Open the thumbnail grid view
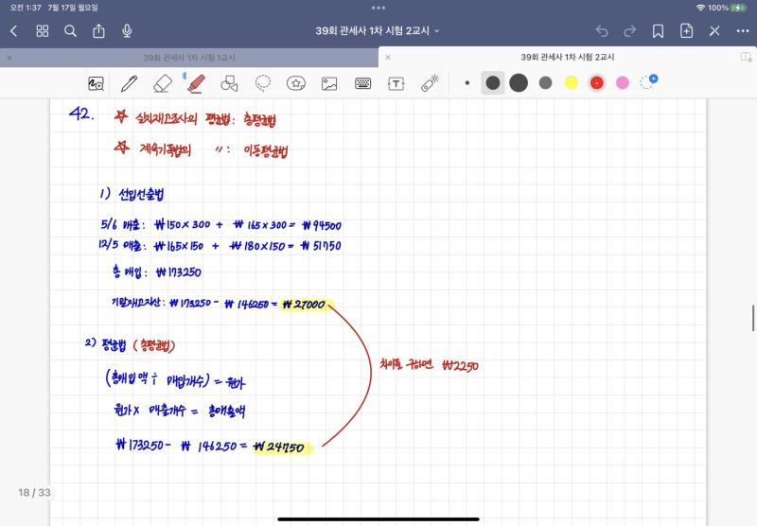Viewport: 757px width, 526px height. click(x=43, y=31)
